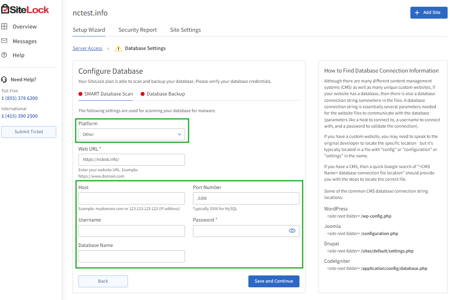This screenshot has height=300, width=450.
Task: Click the /application/config/database.php path text
Action: (394, 269)
